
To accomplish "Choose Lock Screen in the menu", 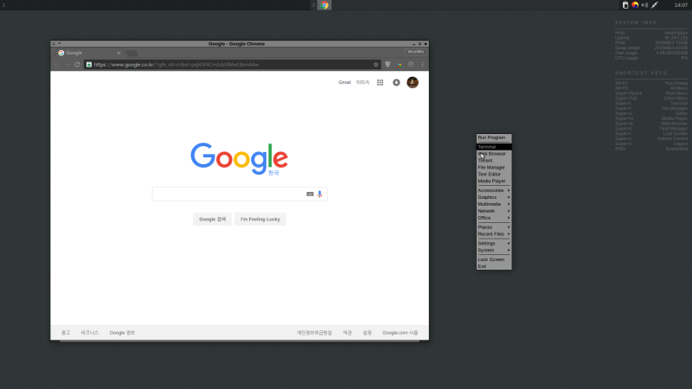I will tap(494, 259).
